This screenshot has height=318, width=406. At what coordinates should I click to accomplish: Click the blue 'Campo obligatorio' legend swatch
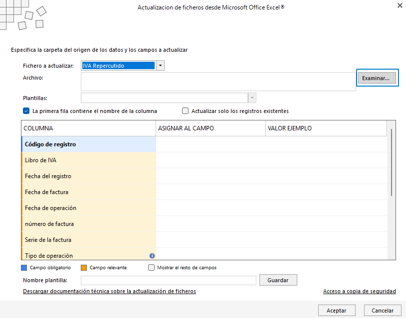(x=24, y=268)
